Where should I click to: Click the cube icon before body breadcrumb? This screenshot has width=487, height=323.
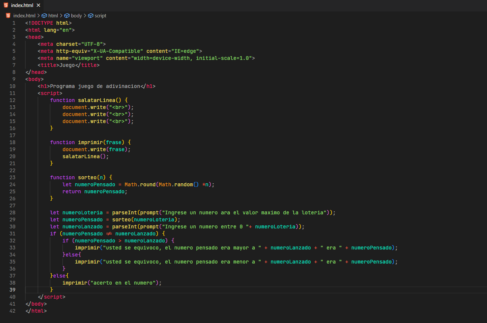coord(67,16)
